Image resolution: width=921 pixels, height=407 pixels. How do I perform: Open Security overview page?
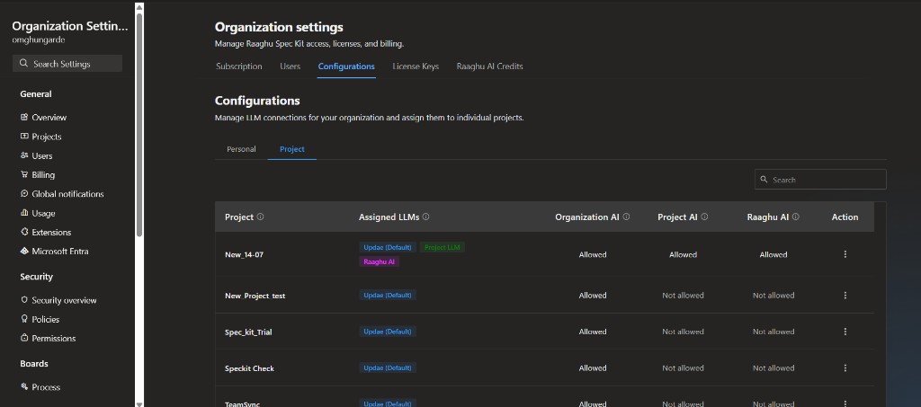coord(64,300)
